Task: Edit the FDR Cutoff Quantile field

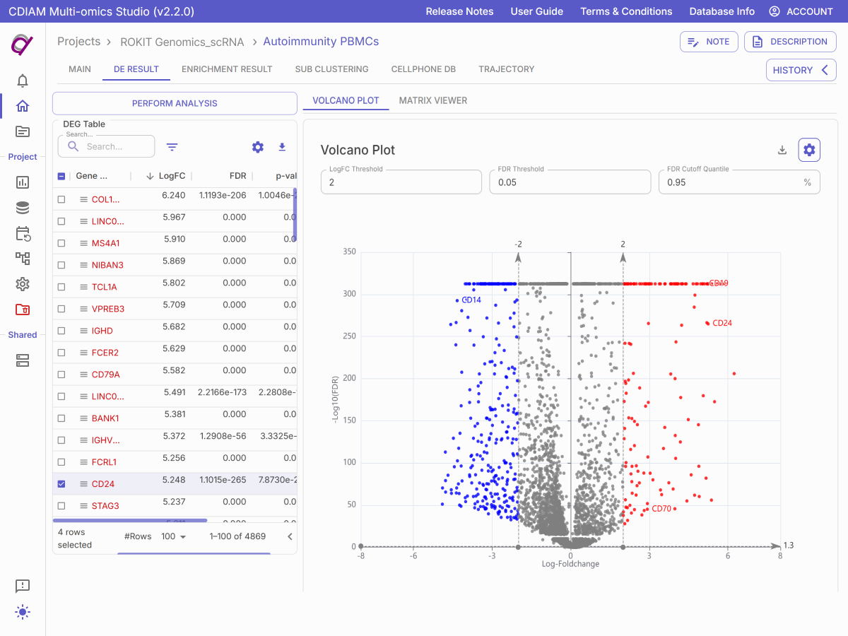Action: click(739, 182)
